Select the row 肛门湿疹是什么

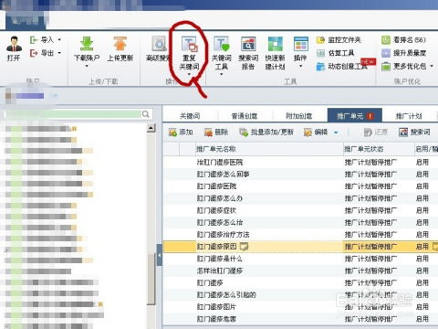tap(300, 259)
